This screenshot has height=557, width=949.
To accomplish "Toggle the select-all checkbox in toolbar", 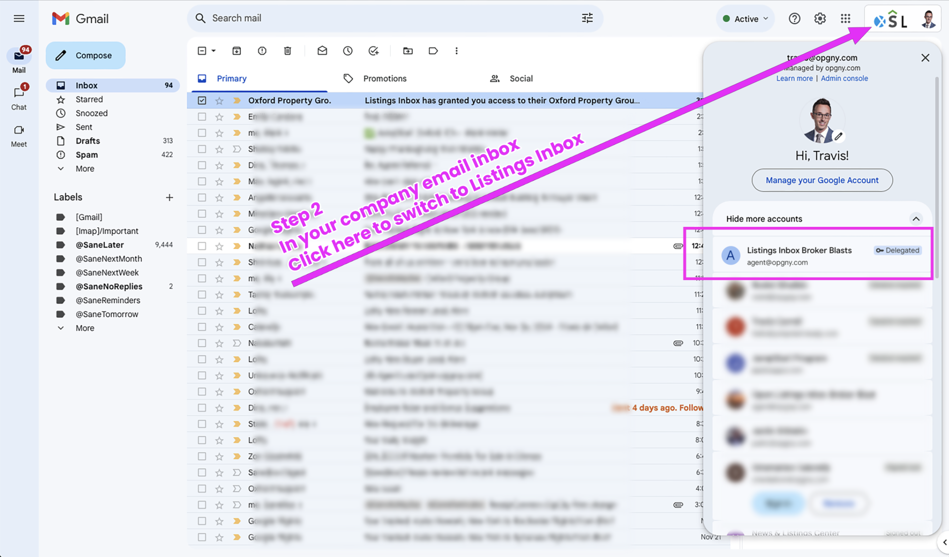I will point(202,51).
